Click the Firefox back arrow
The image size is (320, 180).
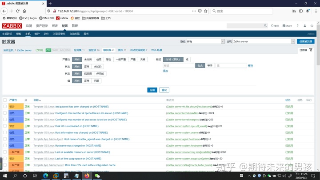click(x=4, y=11)
